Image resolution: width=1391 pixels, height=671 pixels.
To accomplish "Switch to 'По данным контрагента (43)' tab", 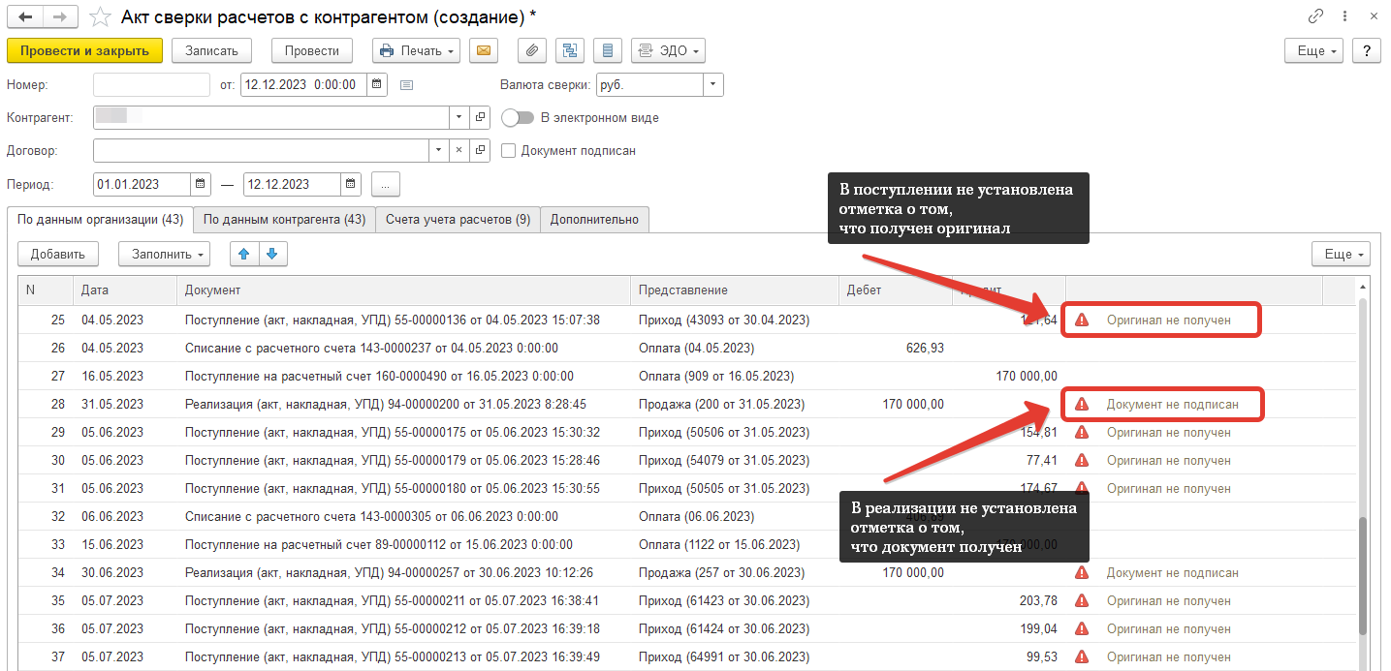I will 284,220.
